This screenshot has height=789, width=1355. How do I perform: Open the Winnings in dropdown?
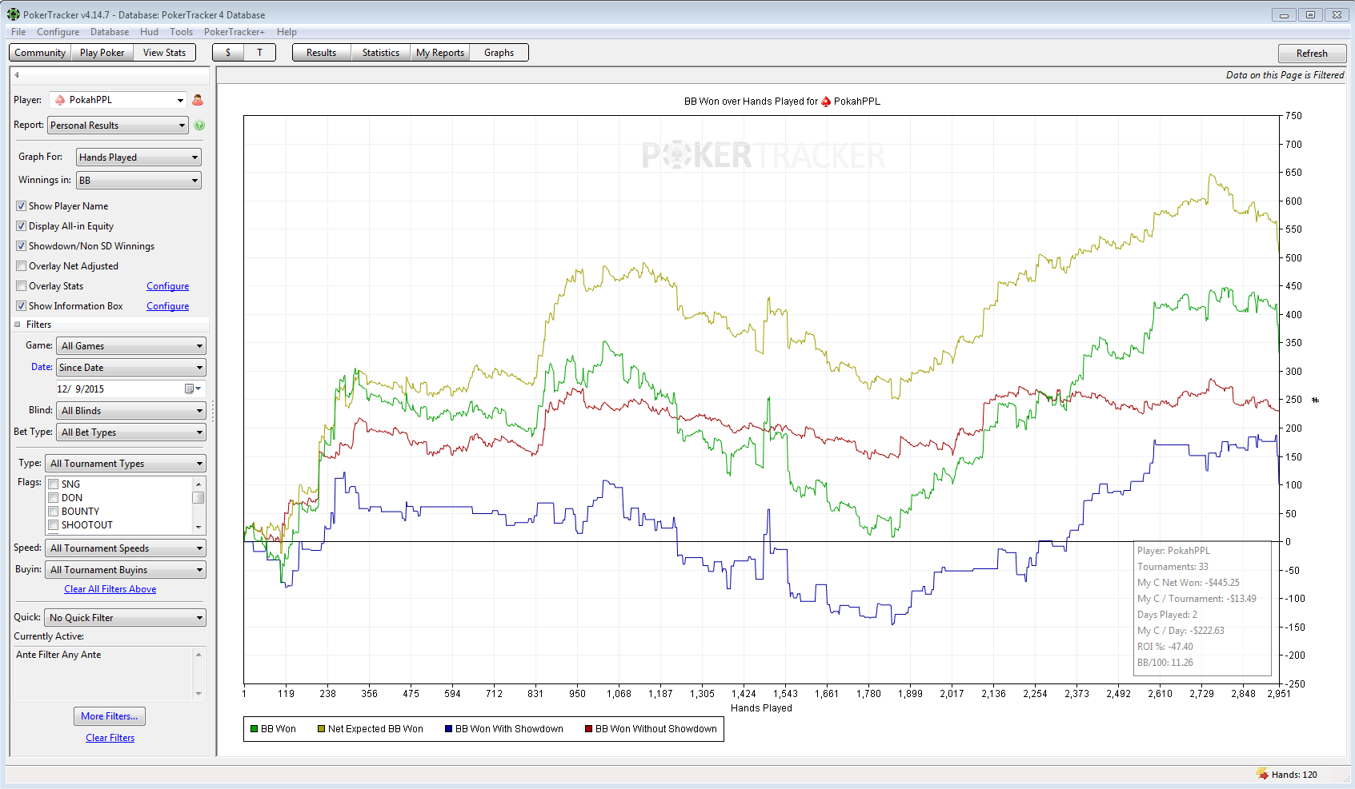138,181
